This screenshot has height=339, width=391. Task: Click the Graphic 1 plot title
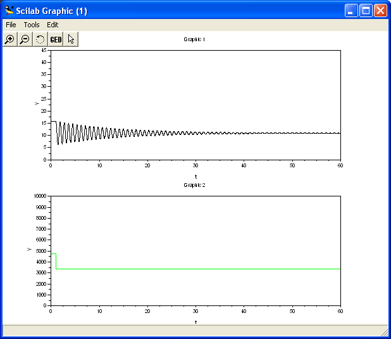(194, 39)
